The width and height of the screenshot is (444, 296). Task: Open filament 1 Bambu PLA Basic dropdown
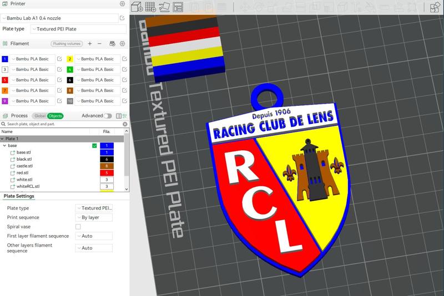click(32, 59)
